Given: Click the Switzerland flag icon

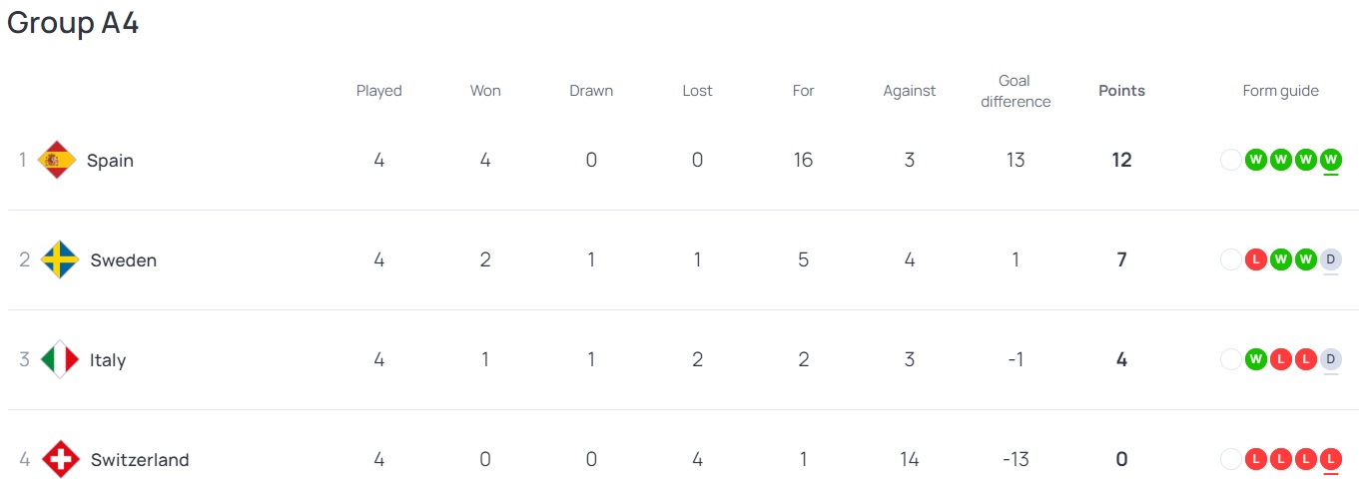Looking at the screenshot, I should 61,459.
